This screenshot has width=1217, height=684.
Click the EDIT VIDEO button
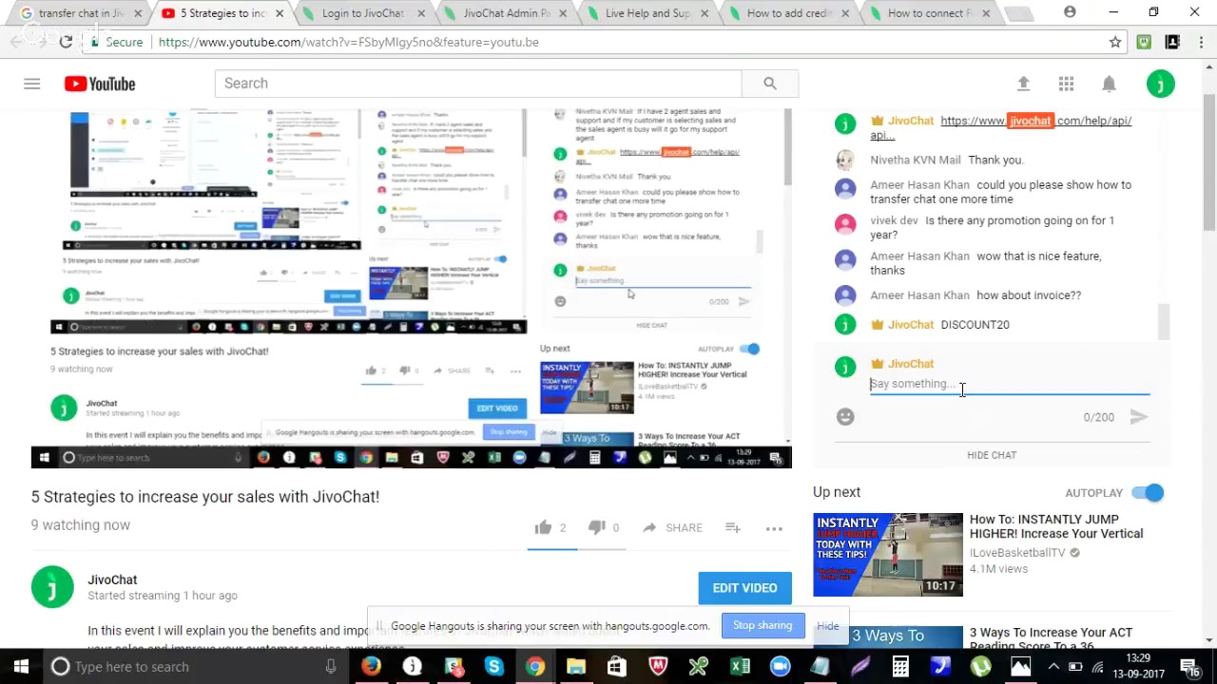click(744, 588)
